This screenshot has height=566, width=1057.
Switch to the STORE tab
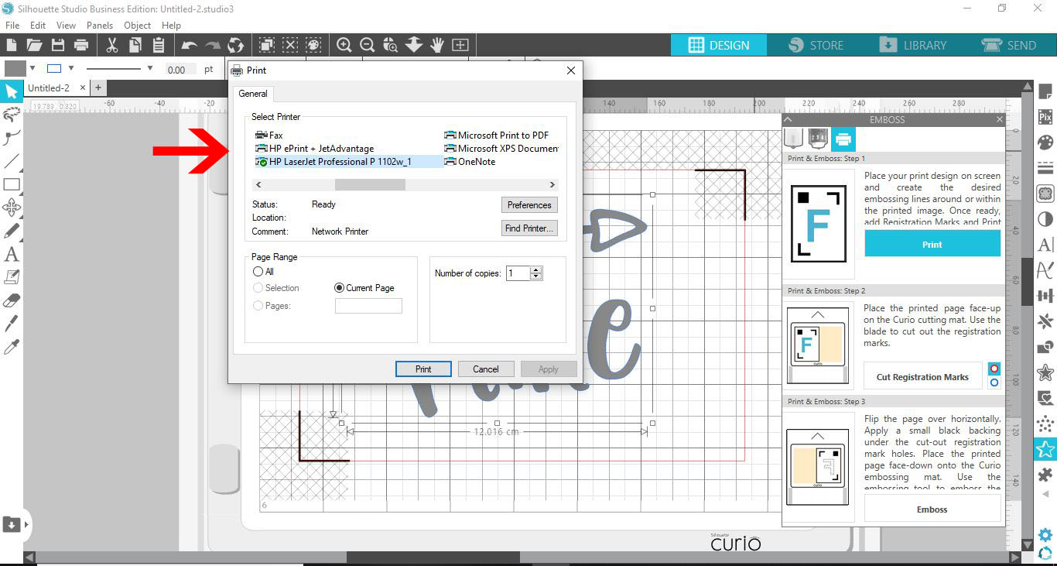tap(816, 45)
